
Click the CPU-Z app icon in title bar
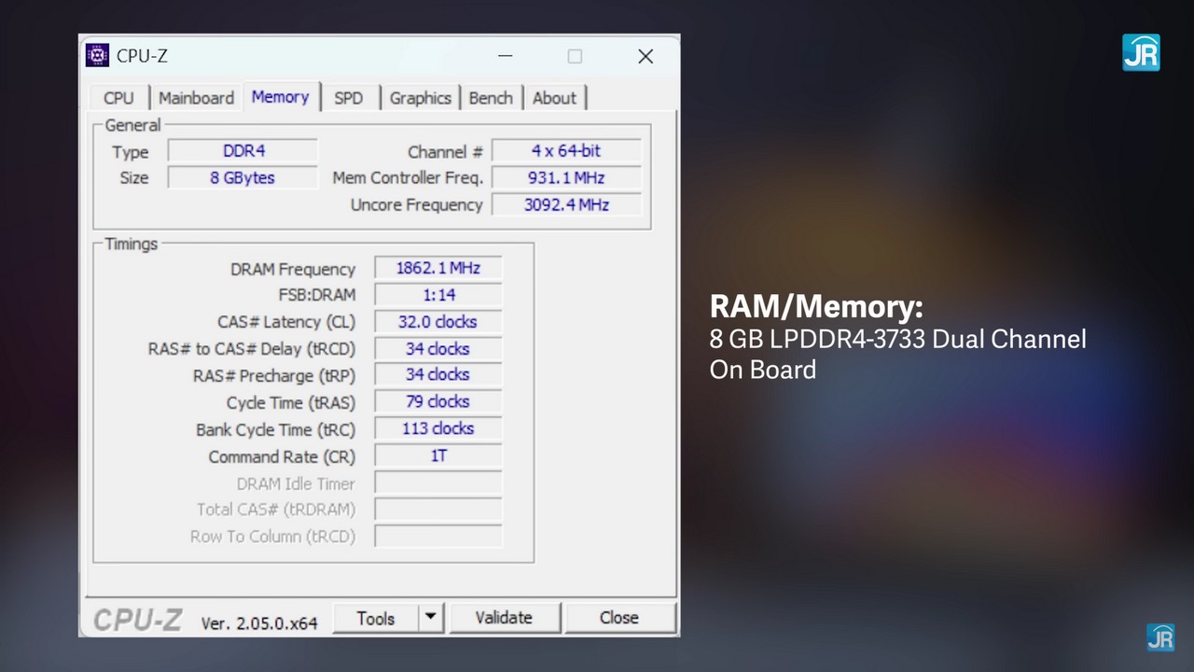(97, 56)
